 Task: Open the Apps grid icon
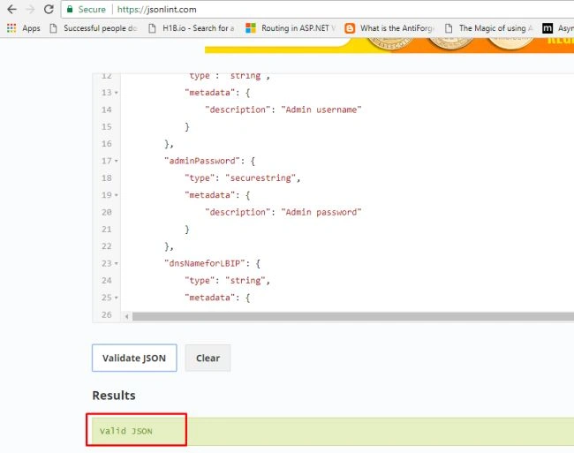pos(11,28)
